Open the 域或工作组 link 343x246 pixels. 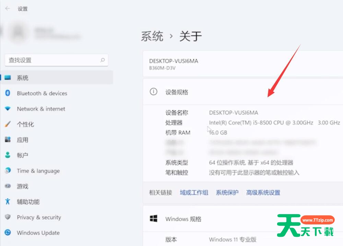[194, 193]
